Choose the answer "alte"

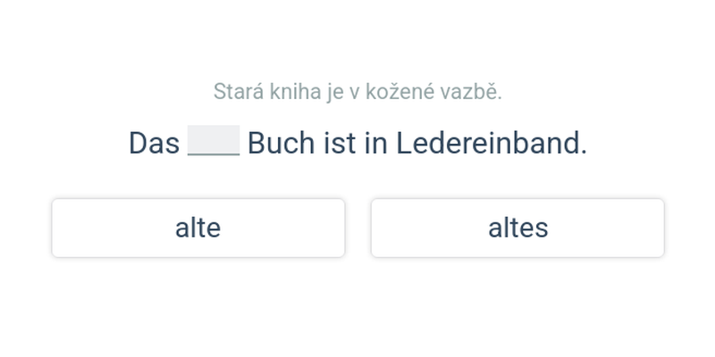pyautogui.click(x=198, y=228)
